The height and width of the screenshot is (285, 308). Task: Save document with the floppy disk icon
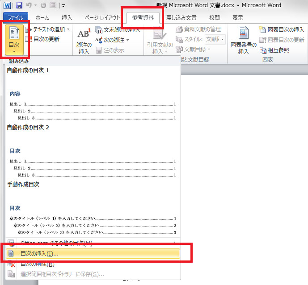pos(19,5)
